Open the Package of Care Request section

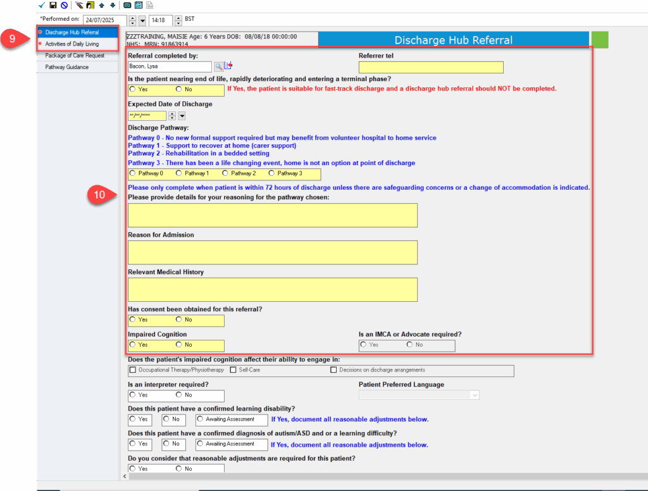(78, 56)
